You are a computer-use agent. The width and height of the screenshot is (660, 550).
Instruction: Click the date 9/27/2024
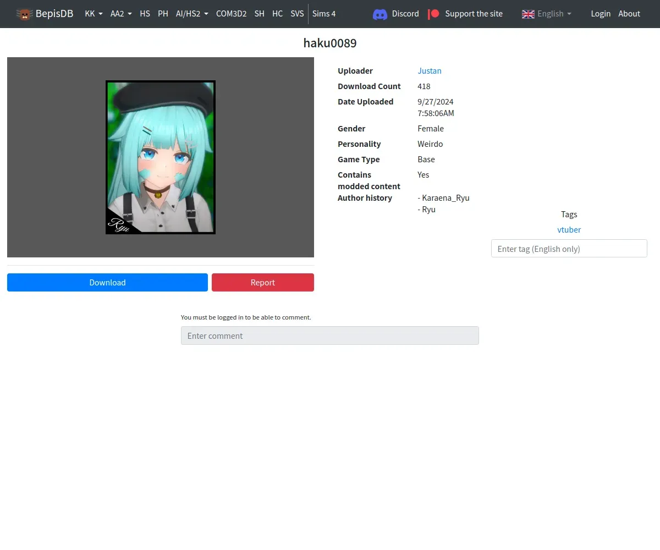436,102
